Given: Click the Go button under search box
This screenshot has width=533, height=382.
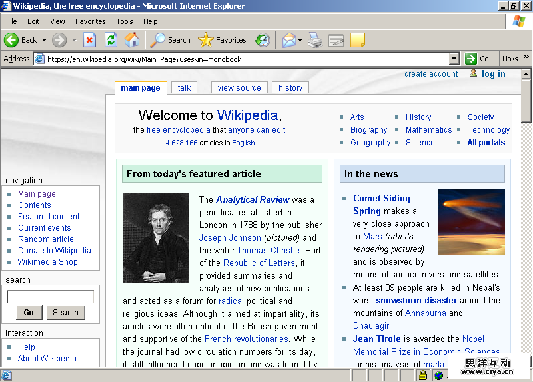Looking at the screenshot, I should 28,313.
